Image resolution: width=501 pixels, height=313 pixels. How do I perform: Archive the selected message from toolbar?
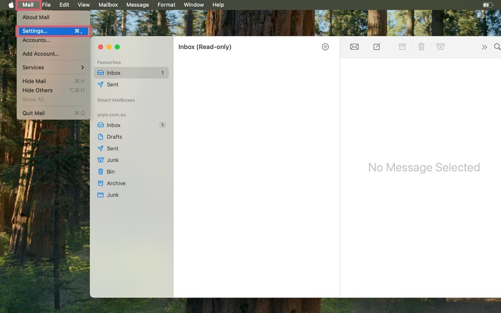(402, 47)
